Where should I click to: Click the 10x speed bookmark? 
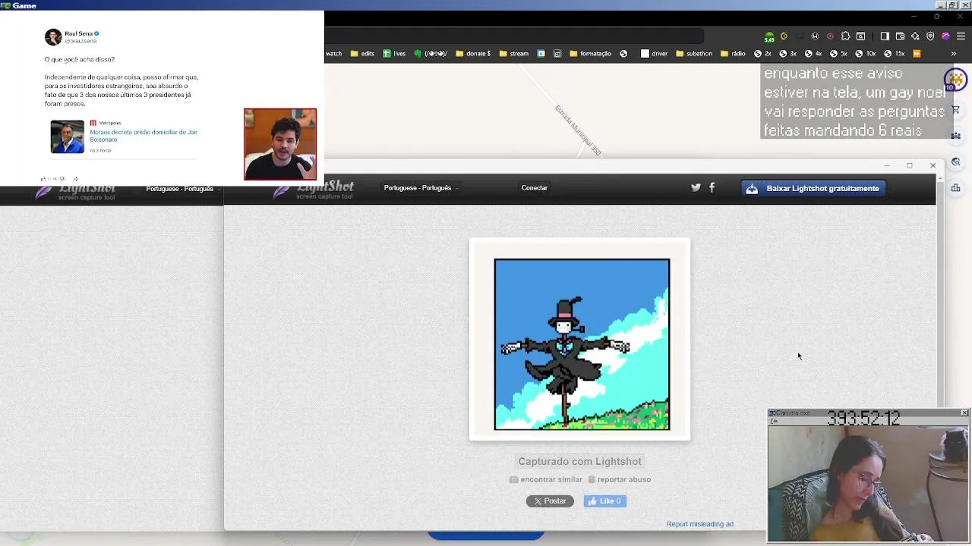(x=865, y=54)
